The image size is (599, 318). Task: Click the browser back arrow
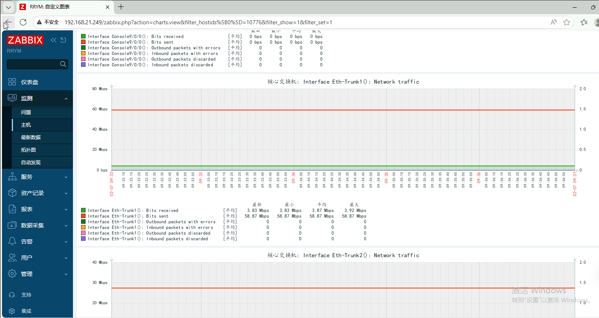pos(8,22)
